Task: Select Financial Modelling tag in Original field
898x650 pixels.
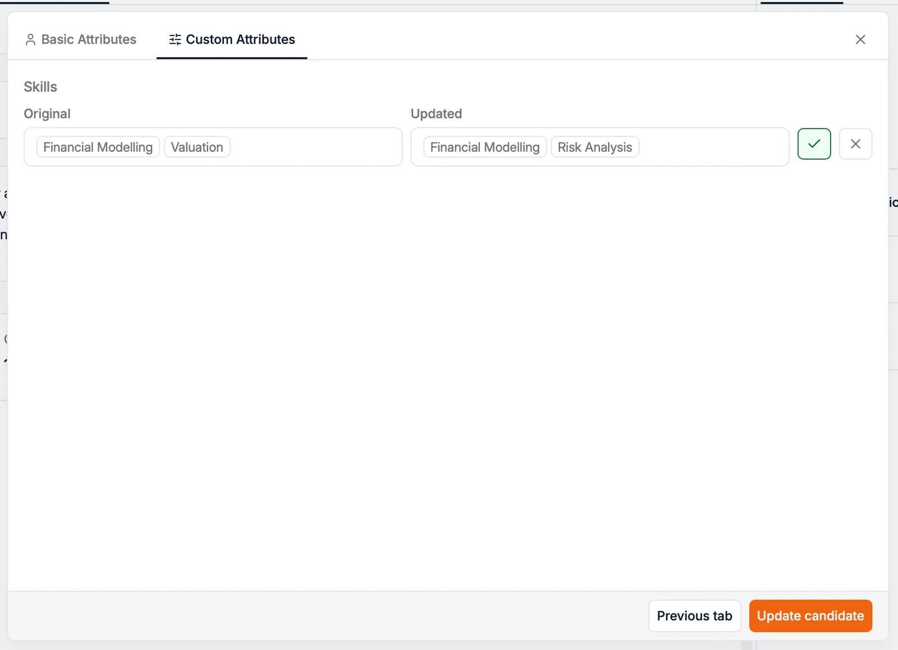Action: (x=98, y=147)
